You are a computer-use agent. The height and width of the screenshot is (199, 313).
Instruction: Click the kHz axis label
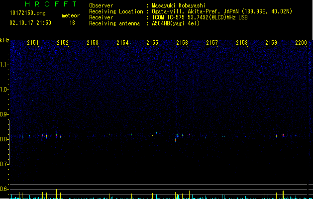point(4,40)
